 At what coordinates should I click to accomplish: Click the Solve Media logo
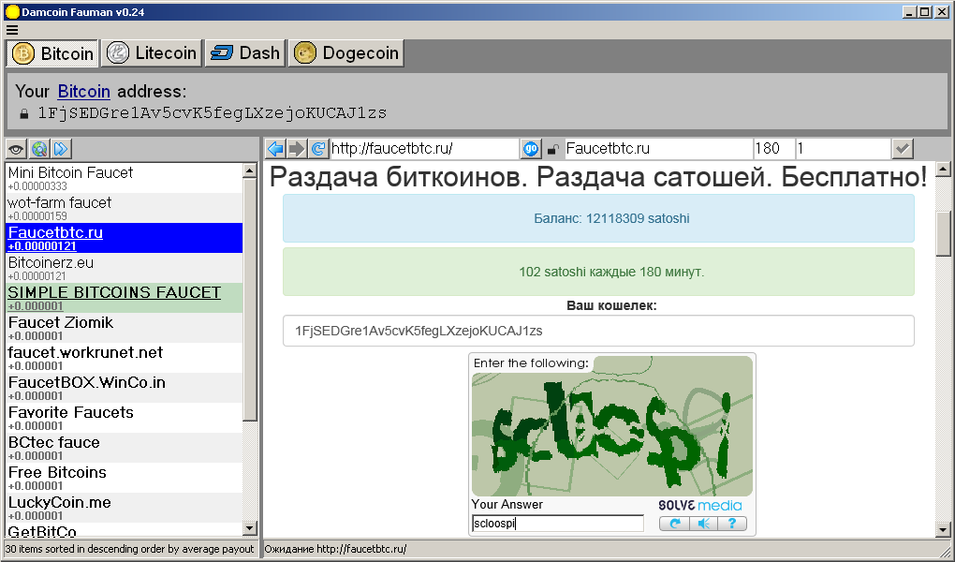coord(700,505)
